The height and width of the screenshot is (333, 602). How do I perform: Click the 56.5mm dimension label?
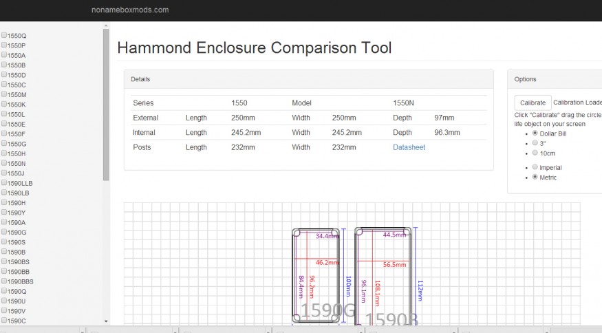(394, 265)
